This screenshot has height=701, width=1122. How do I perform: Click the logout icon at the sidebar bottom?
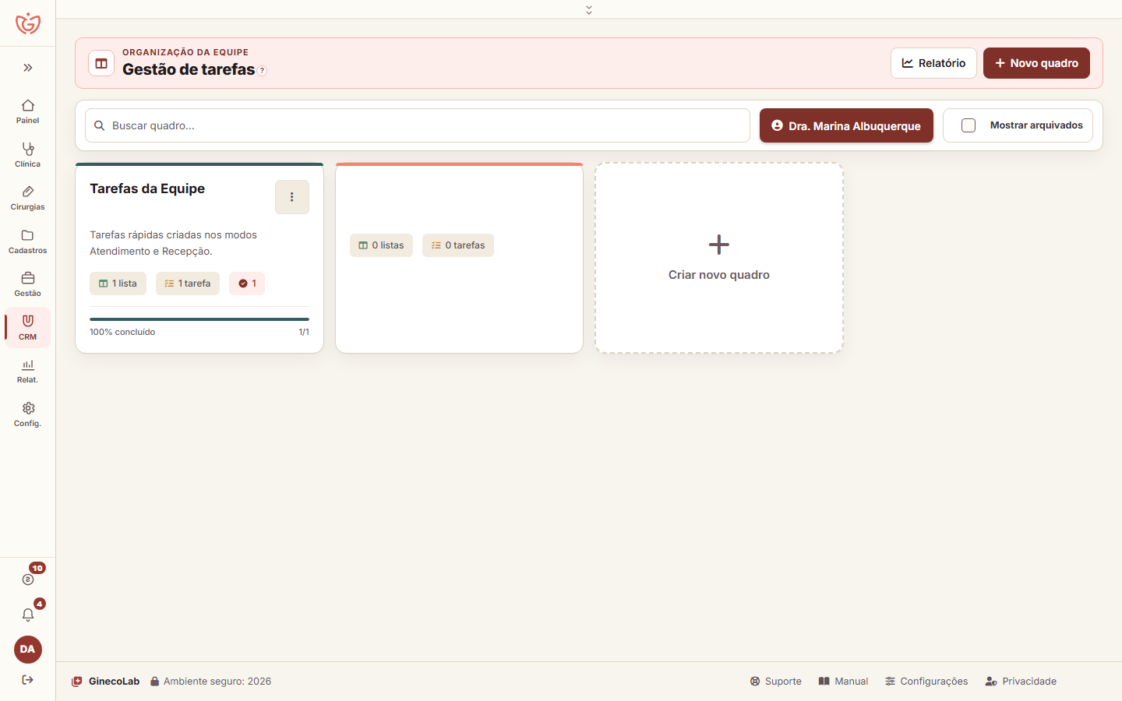[28, 680]
